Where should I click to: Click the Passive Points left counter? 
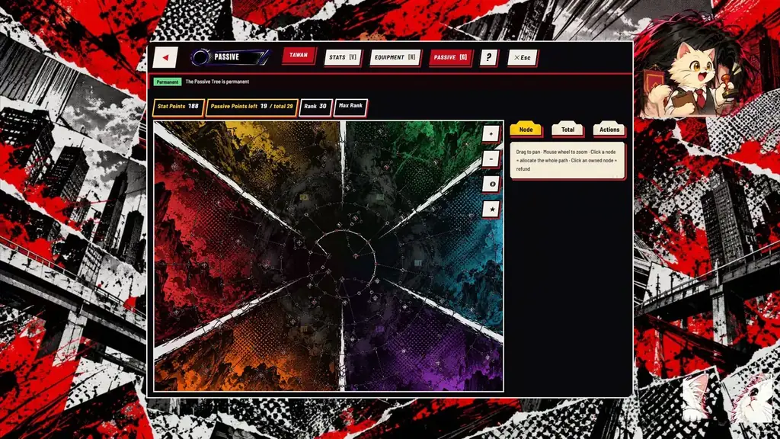pos(251,107)
